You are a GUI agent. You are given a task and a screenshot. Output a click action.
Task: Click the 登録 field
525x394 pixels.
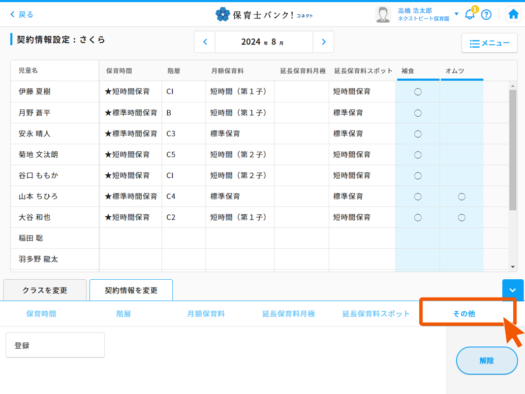click(55, 345)
